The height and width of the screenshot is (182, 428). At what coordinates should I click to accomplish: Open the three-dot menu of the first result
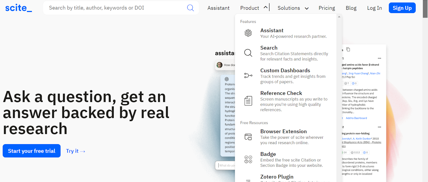point(379,58)
